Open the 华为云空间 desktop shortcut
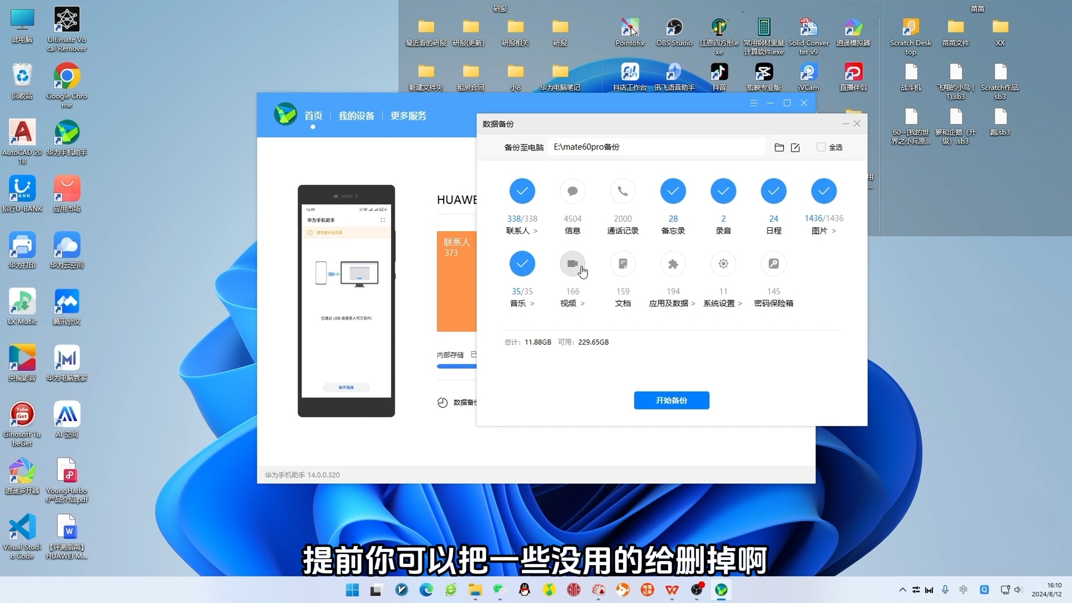This screenshot has width=1072, height=603. (66, 251)
